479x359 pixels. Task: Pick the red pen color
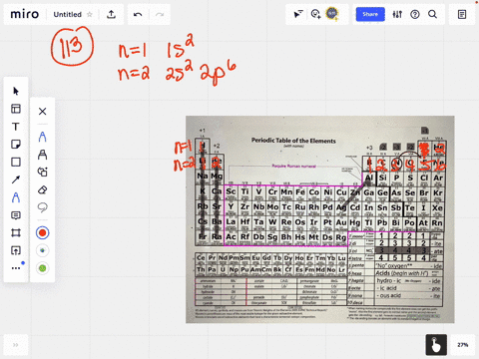[42, 233]
